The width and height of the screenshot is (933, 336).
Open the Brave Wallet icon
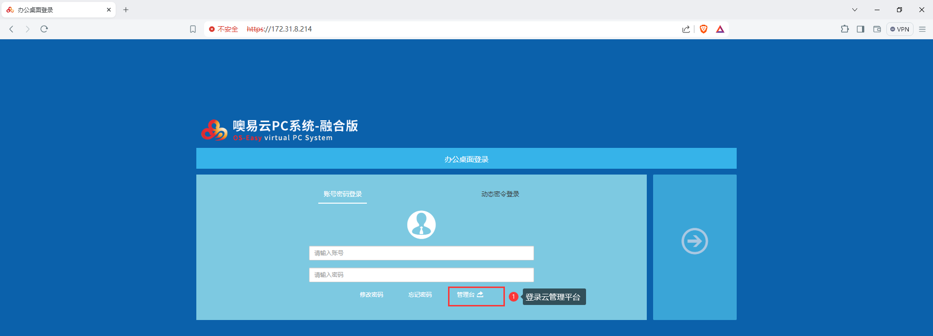click(x=877, y=29)
